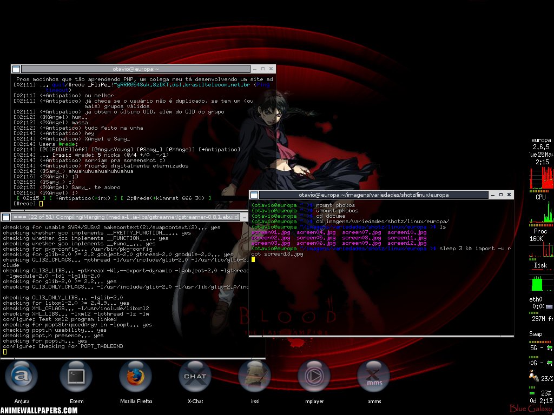Image resolution: width=554 pixels, height=415 pixels.
Task: Minimize the shotz/linux/europa terminal window
Action: tap(492, 195)
